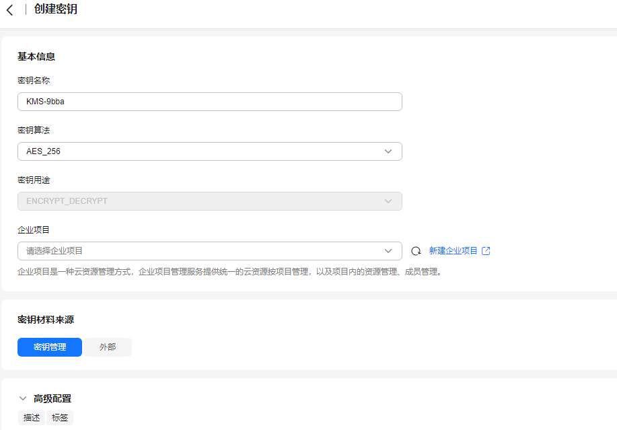Screen dimensions: 617x430
Task: Click the enterprise project description text
Action: coord(231,272)
